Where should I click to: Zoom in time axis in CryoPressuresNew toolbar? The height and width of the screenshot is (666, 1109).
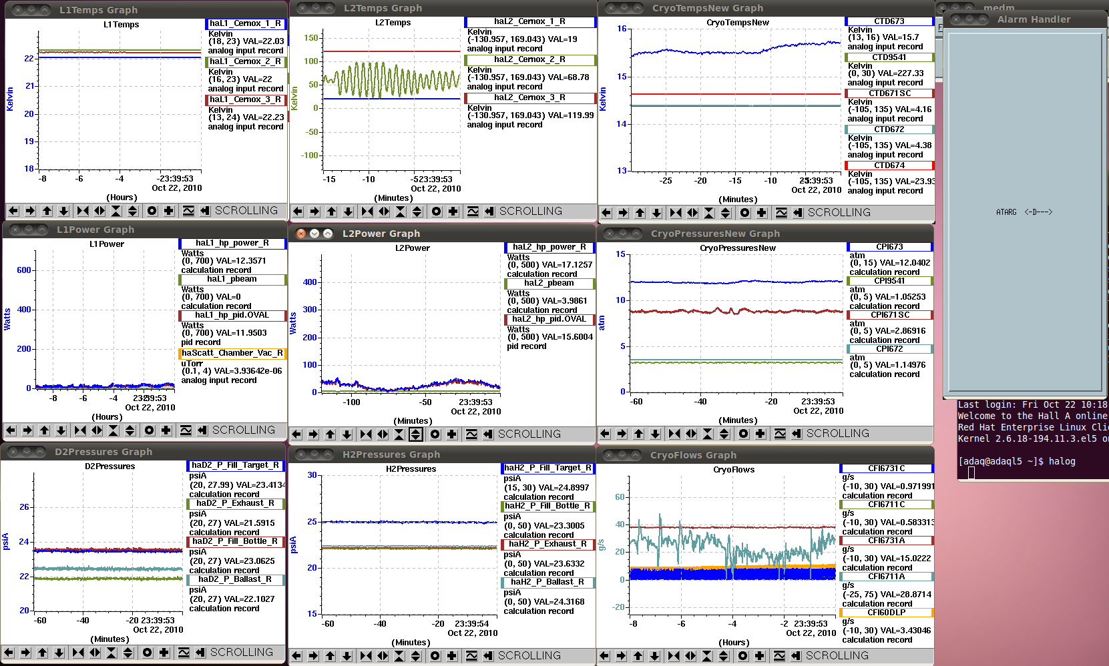[674, 434]
